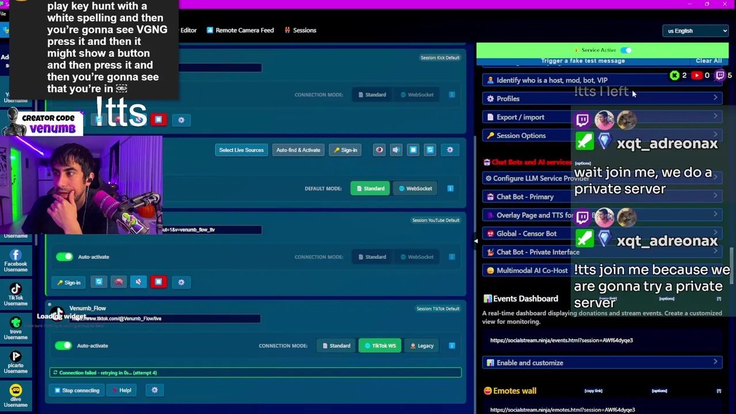Click the Events Dashboard URL field
Image resolution: width=736 pixels, height=414 pixels.
pyautogui.click(x=603, y=340)
